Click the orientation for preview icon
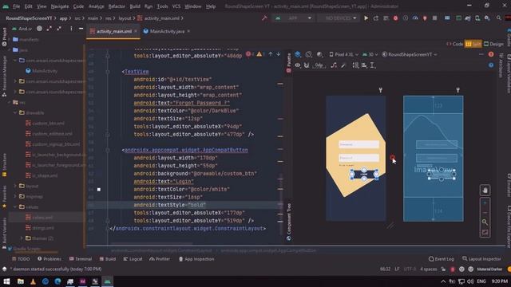 click(x=309, y=54)
